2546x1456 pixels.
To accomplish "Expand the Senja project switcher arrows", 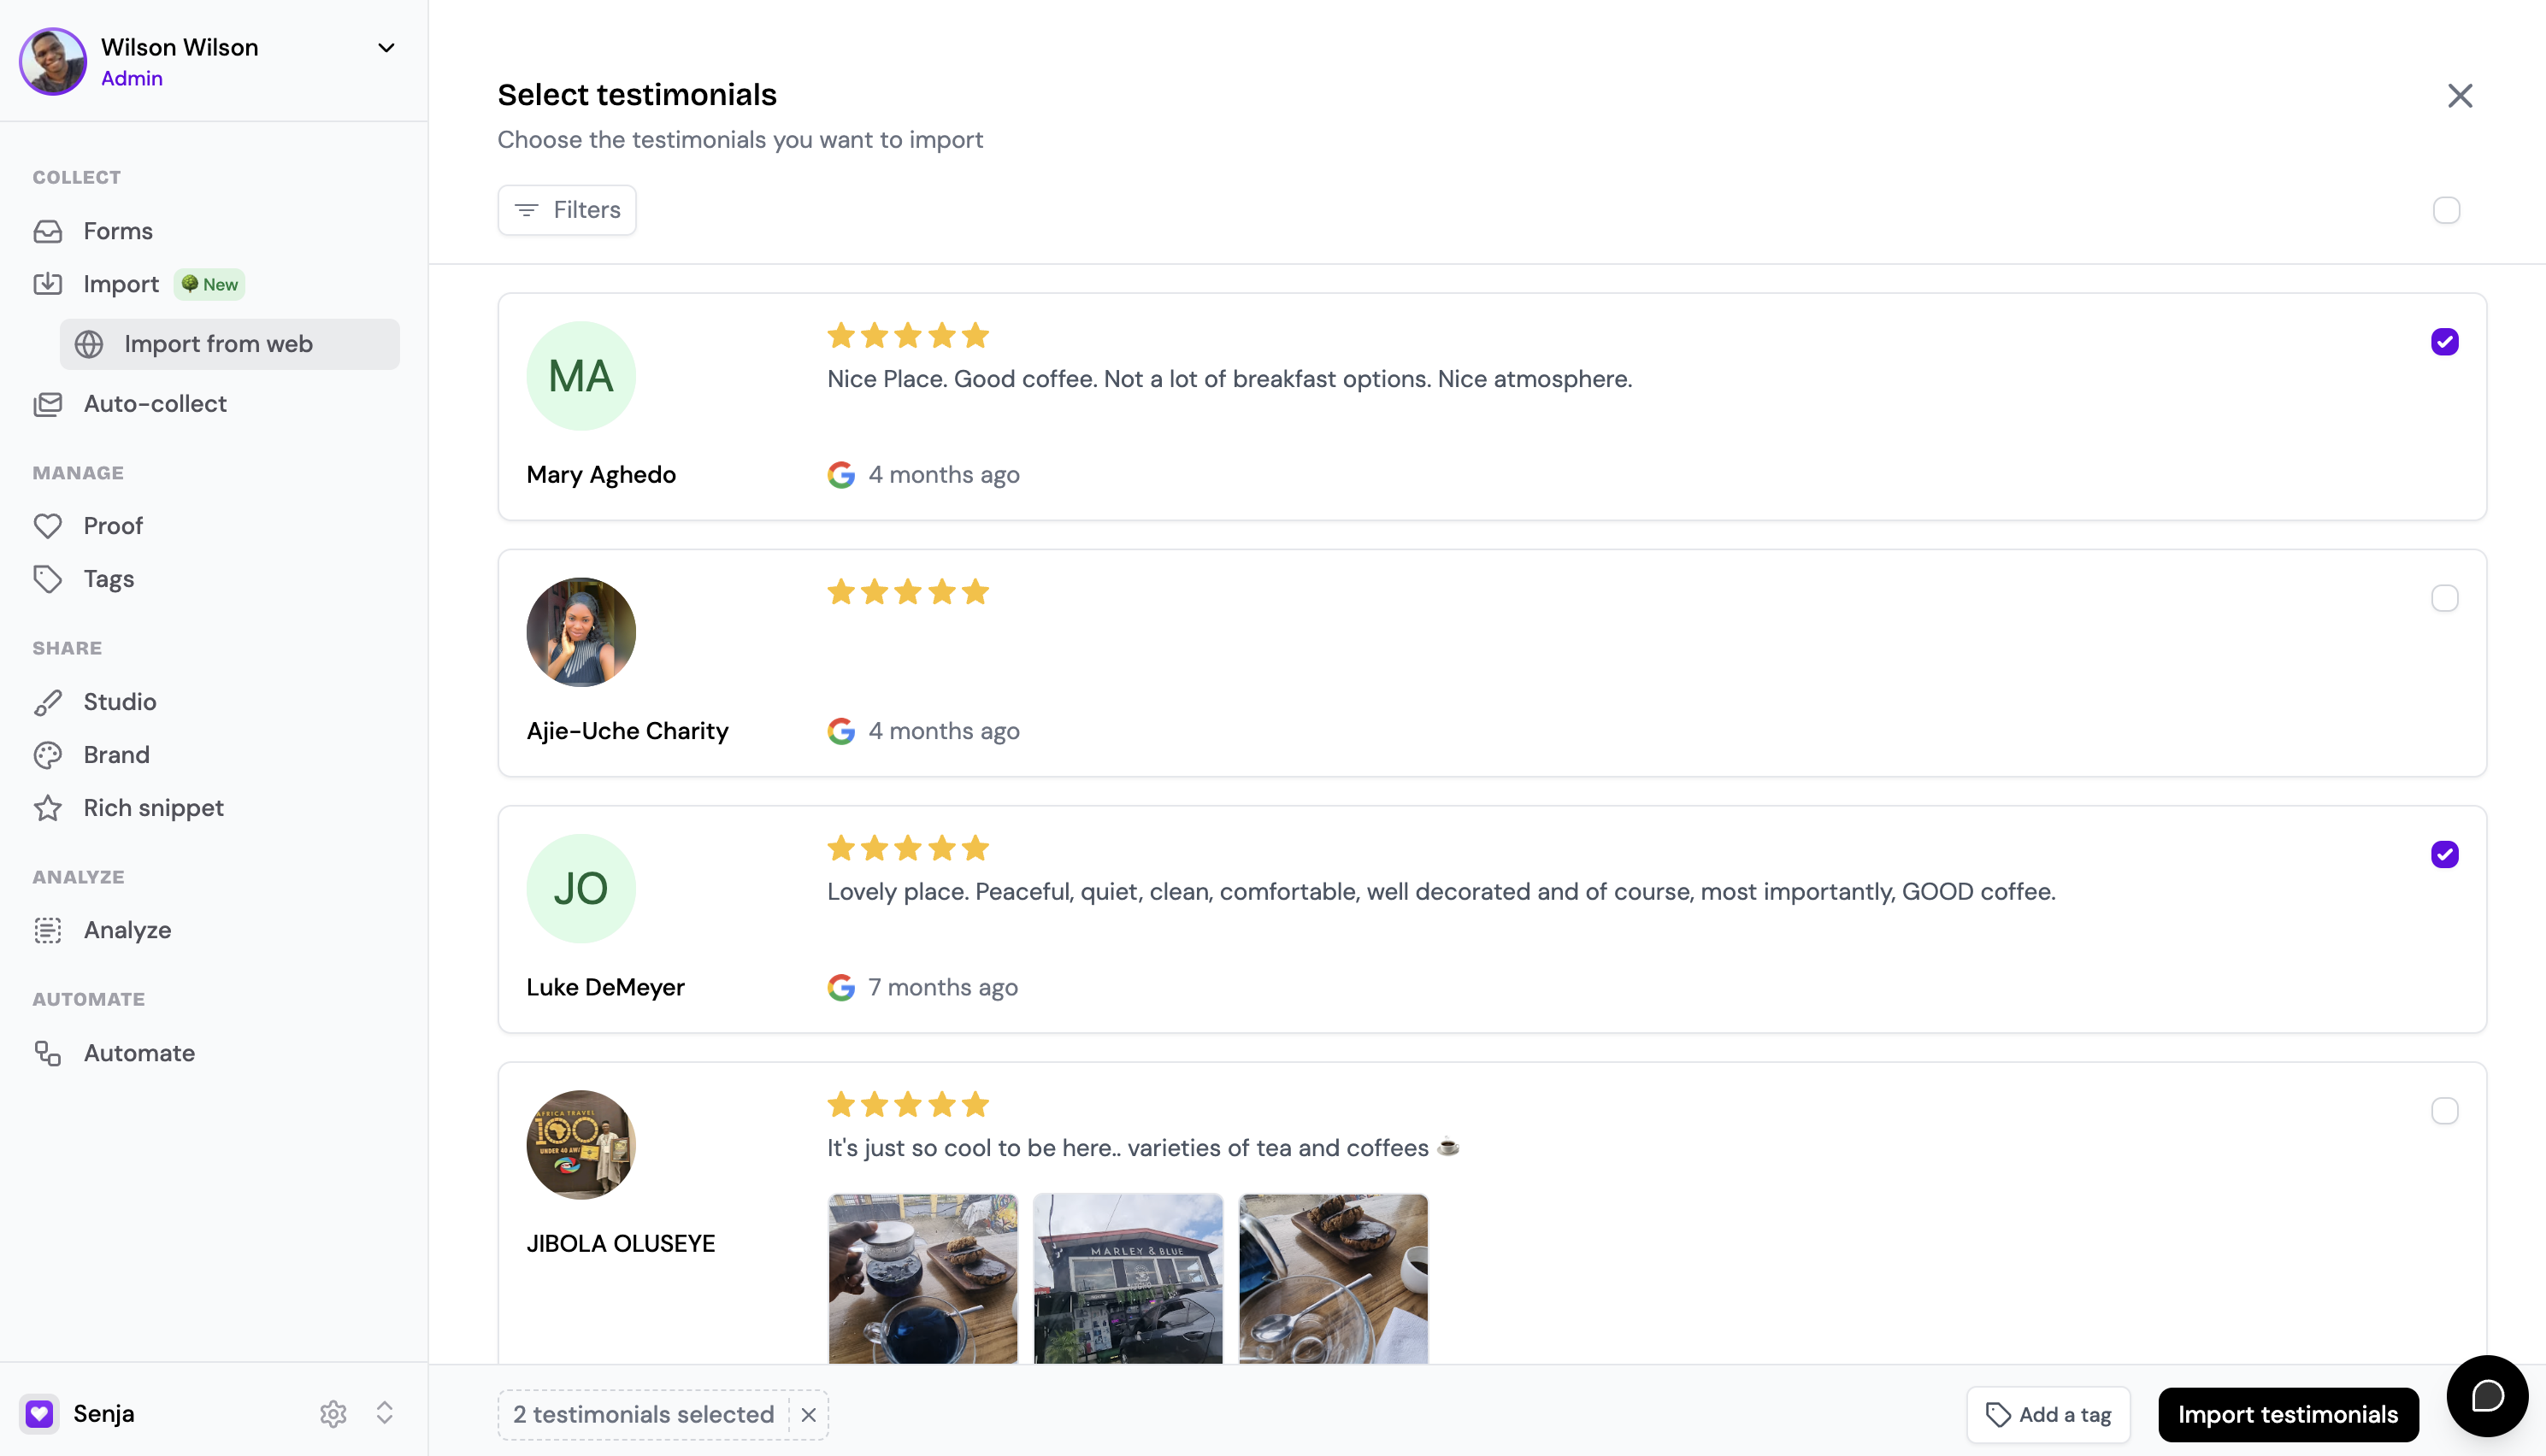I will (x=384, y=1413).
